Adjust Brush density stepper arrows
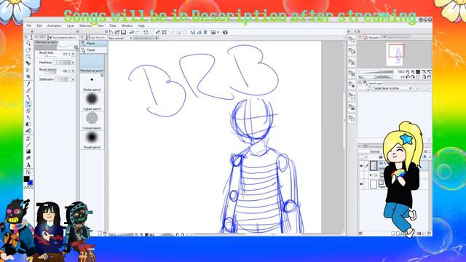The width and height of the screenshot is (466, 262). coord(69,71)
